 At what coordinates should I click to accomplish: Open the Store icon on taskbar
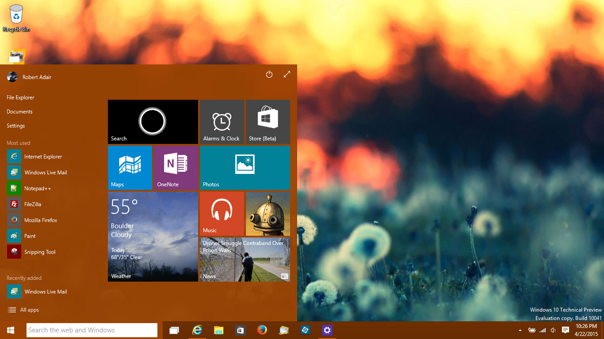pyautogui.click(x=240, y=330)
